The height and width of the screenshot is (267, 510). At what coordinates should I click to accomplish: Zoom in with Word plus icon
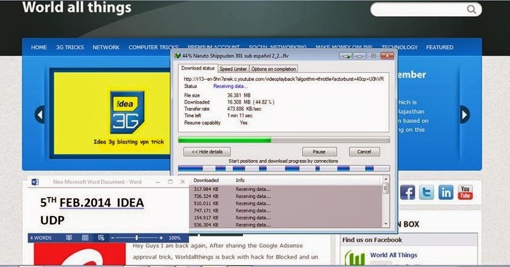(x=161, y=238)
